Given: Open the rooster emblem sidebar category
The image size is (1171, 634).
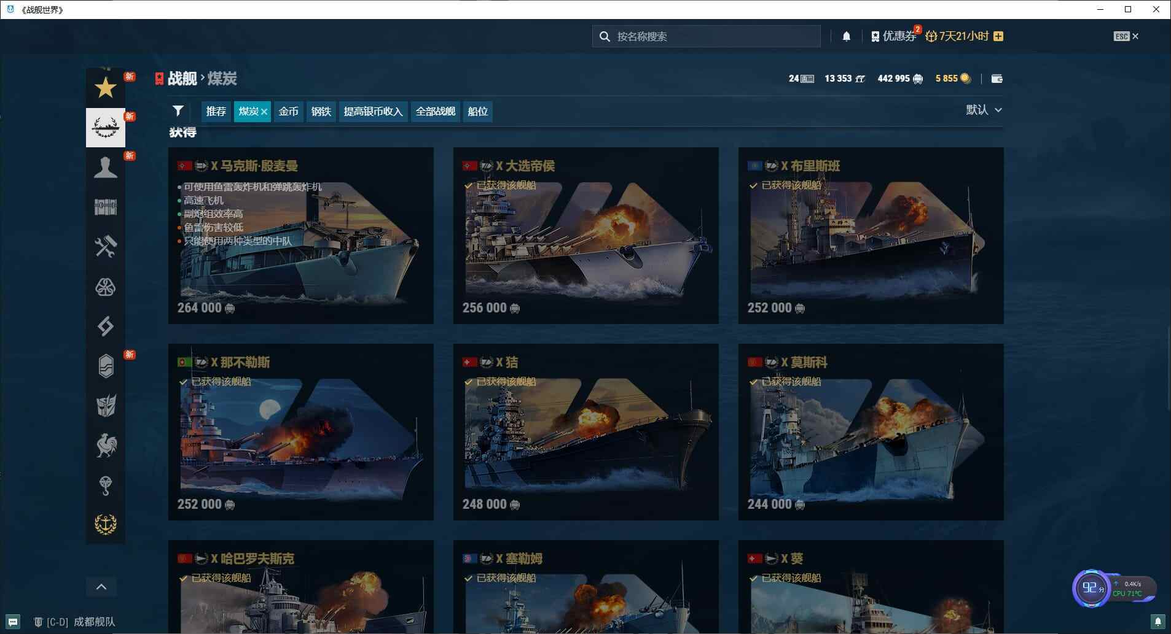Looking at the screenshot, I should 105,446.
